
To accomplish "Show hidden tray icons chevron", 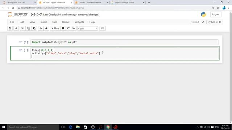I will [198, 127].
